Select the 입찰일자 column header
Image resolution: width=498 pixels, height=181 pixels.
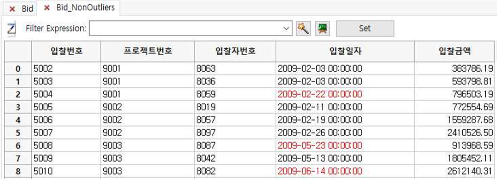[345, 51]
